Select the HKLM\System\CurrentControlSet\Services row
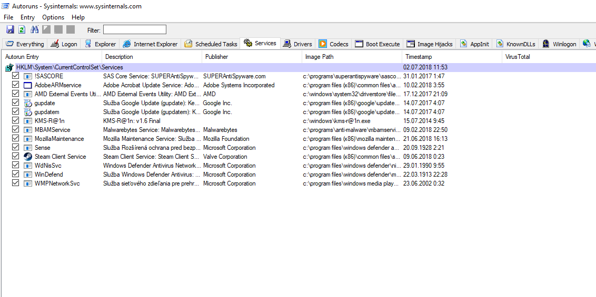This screenshot has width=596, height=297. 298,67
